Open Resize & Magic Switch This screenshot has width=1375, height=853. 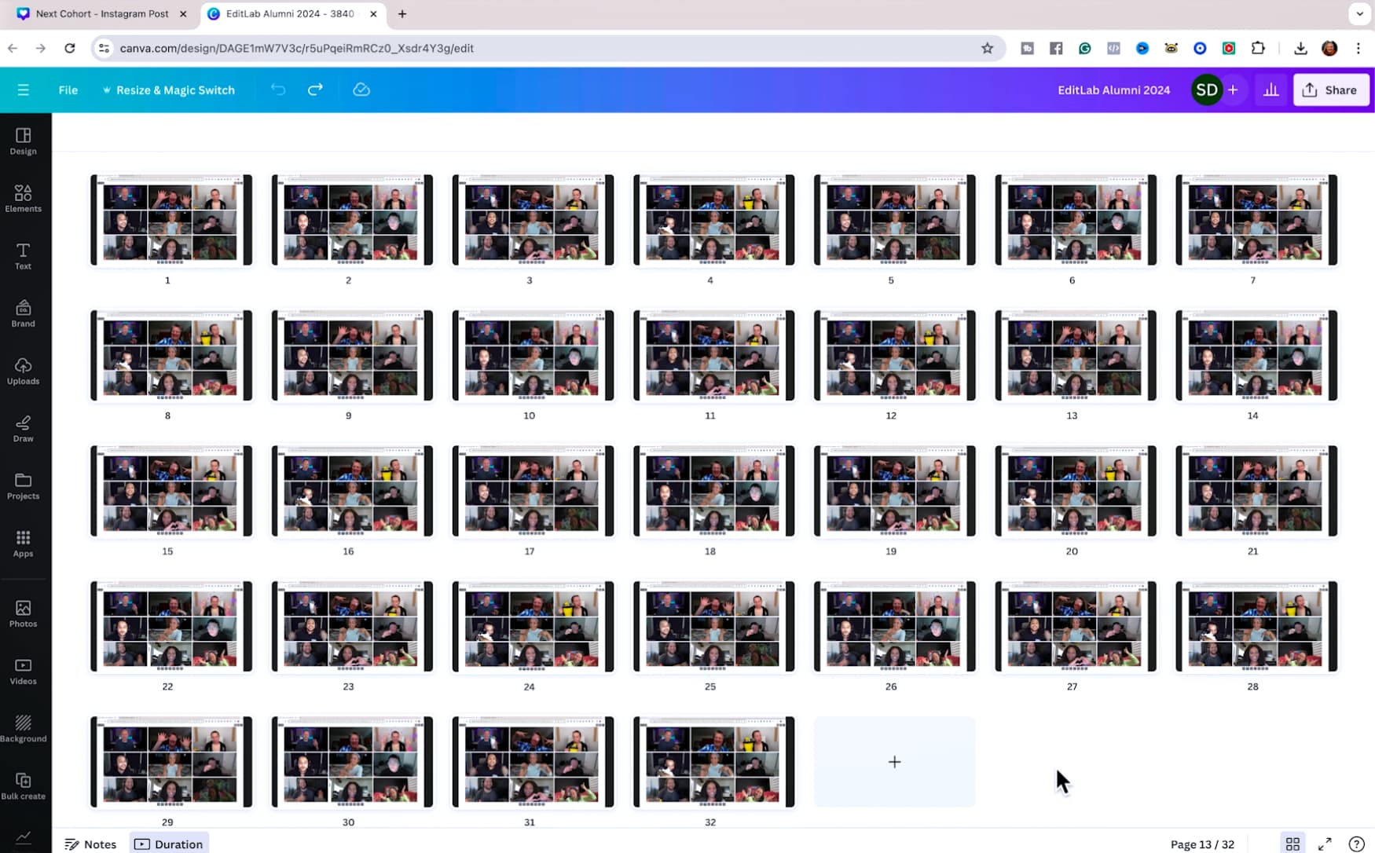pos(168,90)
